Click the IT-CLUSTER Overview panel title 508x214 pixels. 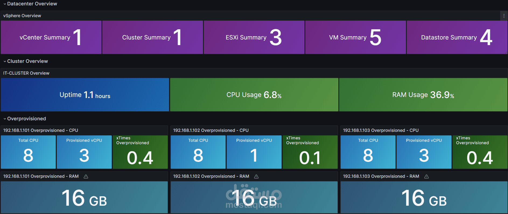tap(26, 73)
